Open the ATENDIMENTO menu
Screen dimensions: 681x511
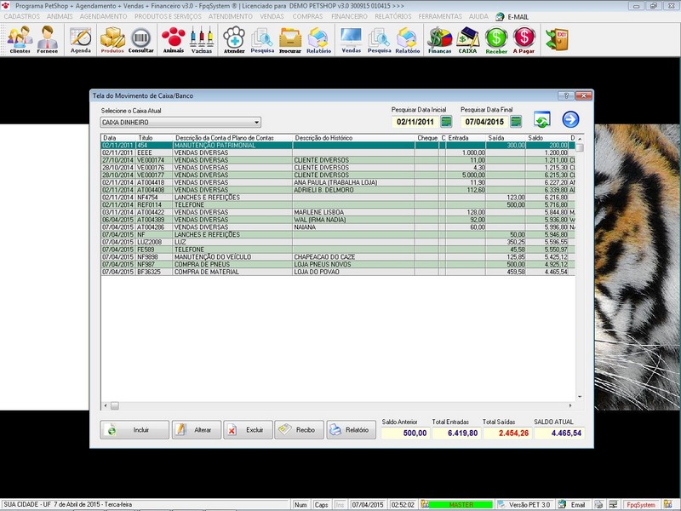(x=230, y=16)
